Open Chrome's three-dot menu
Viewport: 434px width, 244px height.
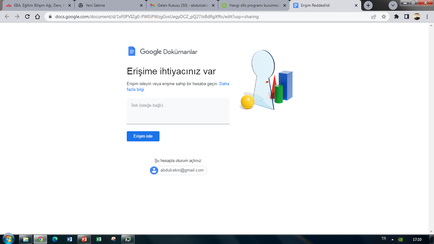point(427,17)
